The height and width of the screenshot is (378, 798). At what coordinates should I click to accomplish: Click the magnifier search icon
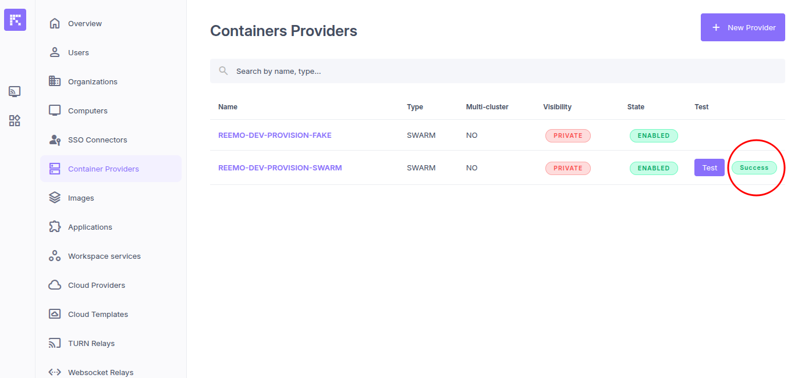click(x=223, y=71)
